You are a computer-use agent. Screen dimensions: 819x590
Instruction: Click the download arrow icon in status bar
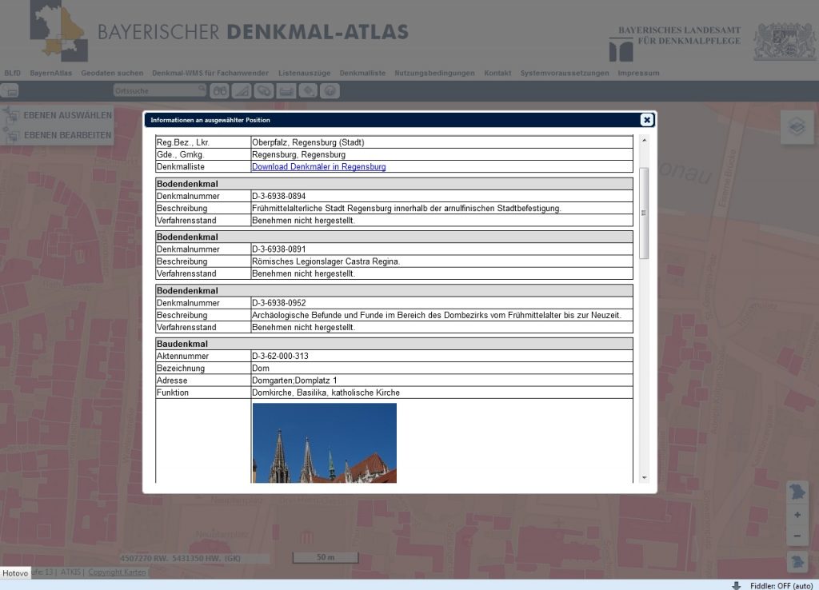(737, 585)
